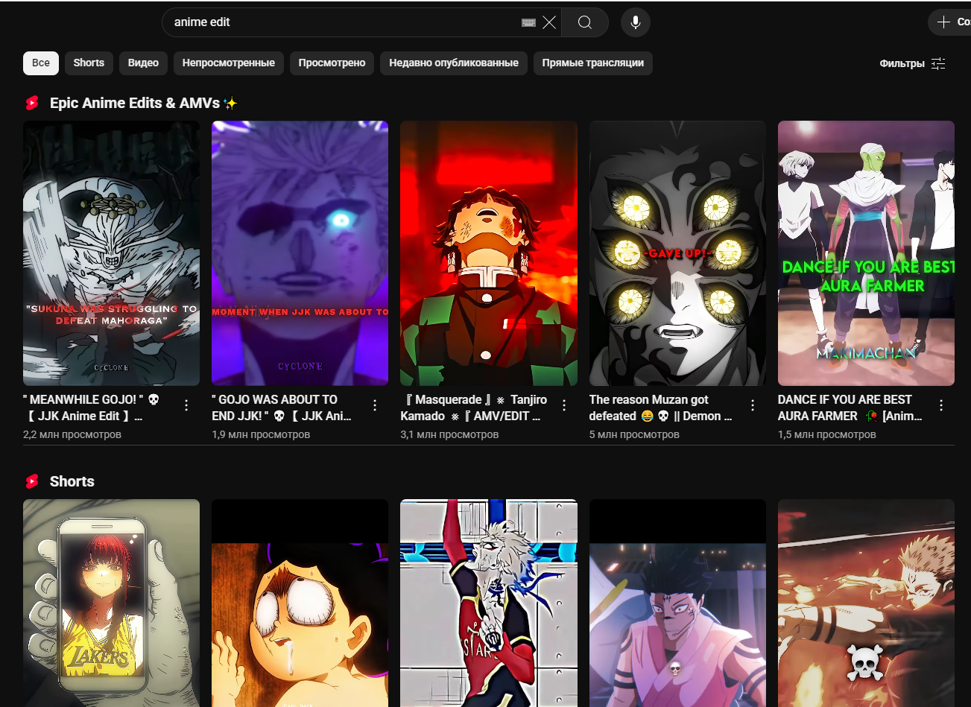Select the Shorts filter chip
971x707 pixels.
tap(89, 63)
